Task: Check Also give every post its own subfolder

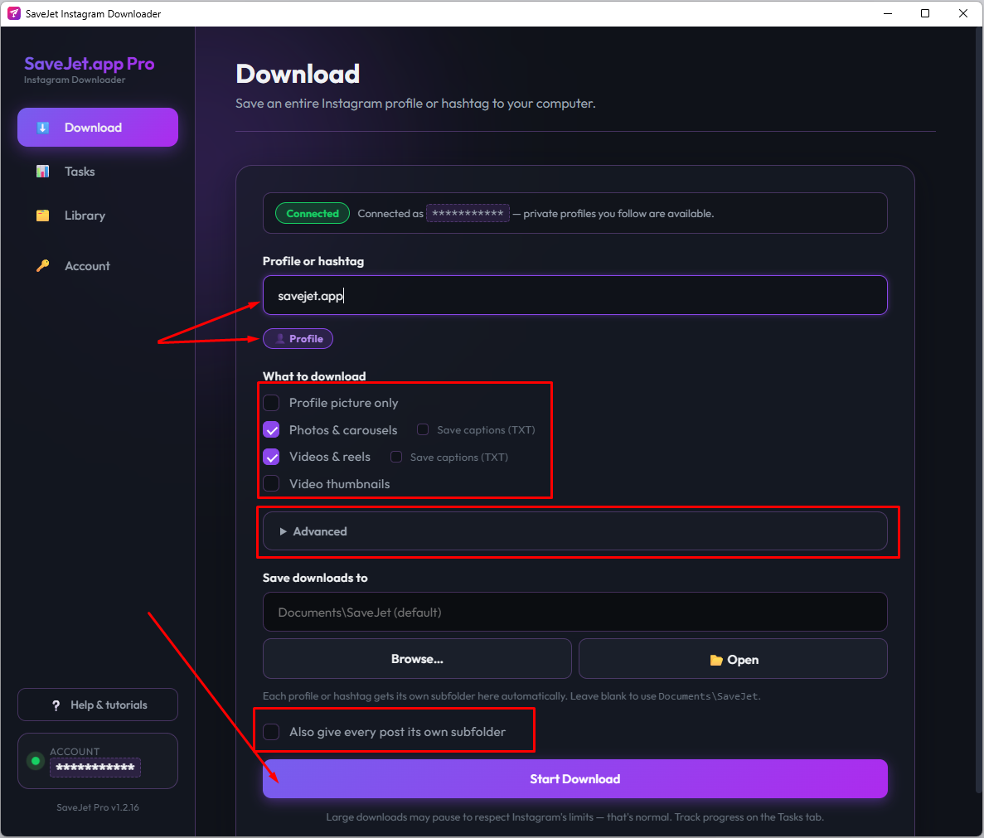Action: pos(271,731)
